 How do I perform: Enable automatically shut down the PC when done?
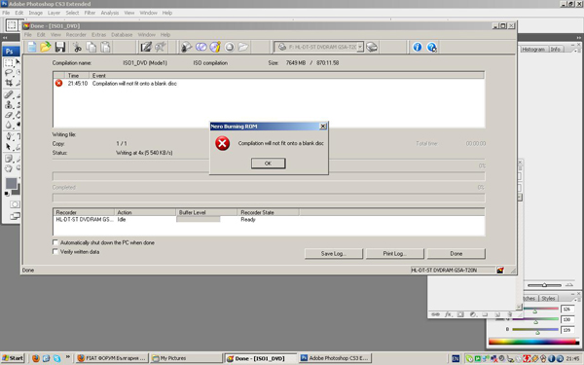[55, 242]
